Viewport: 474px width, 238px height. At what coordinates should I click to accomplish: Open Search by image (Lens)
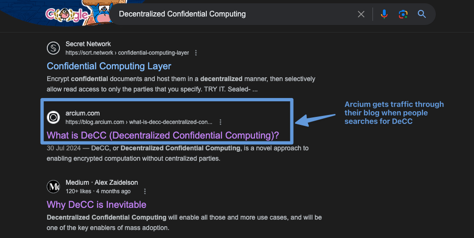403,14
